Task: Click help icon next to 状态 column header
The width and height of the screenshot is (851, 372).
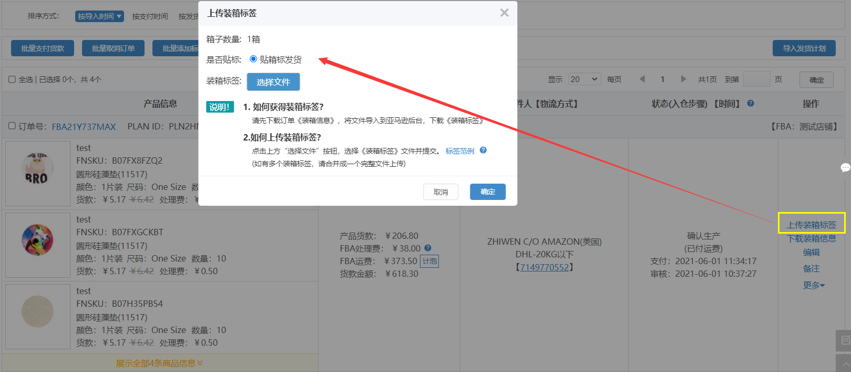Action: tap(751, 104)
